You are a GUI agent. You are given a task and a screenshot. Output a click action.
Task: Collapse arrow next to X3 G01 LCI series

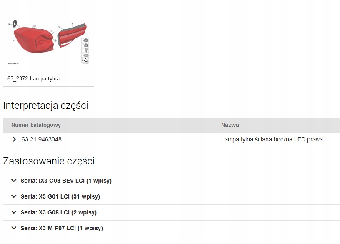click(14, 196)
